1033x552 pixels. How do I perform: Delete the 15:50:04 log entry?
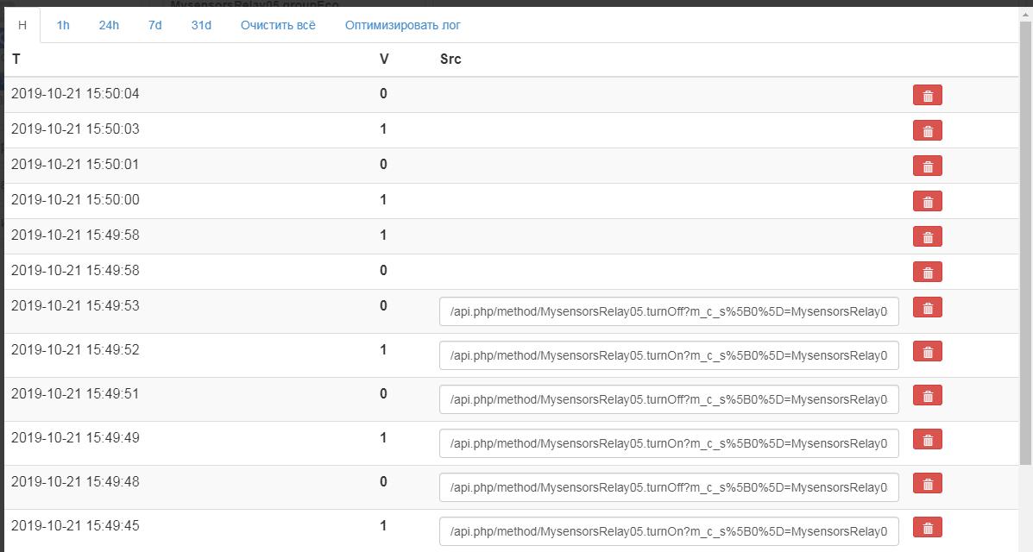[x=927, y=96]
